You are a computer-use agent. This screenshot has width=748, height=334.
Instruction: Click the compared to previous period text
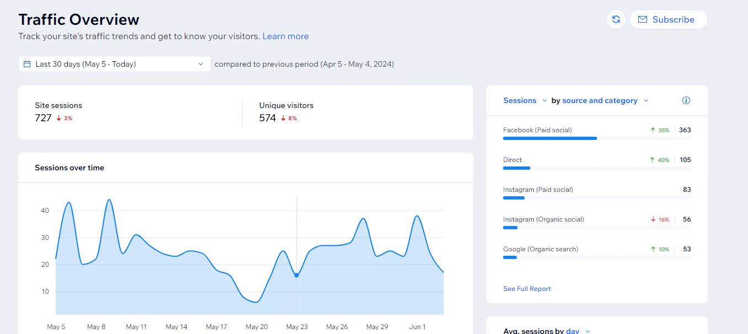pos(304,64)
